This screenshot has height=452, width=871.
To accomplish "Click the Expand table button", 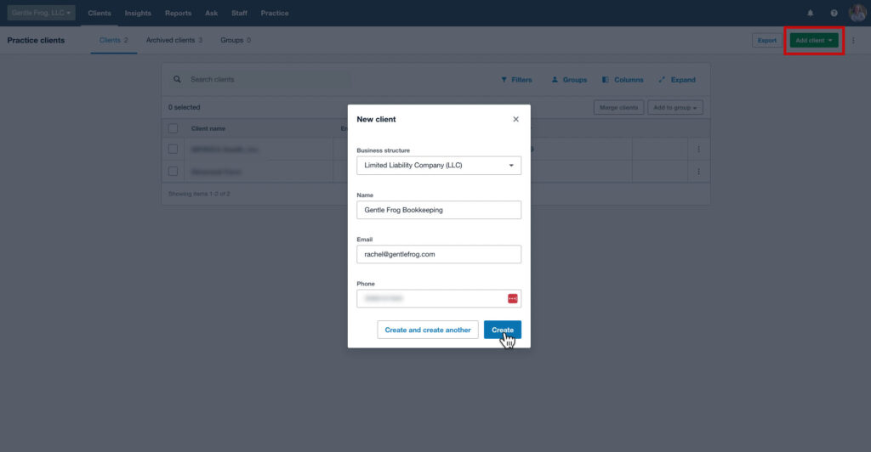I will coord(676,80).
